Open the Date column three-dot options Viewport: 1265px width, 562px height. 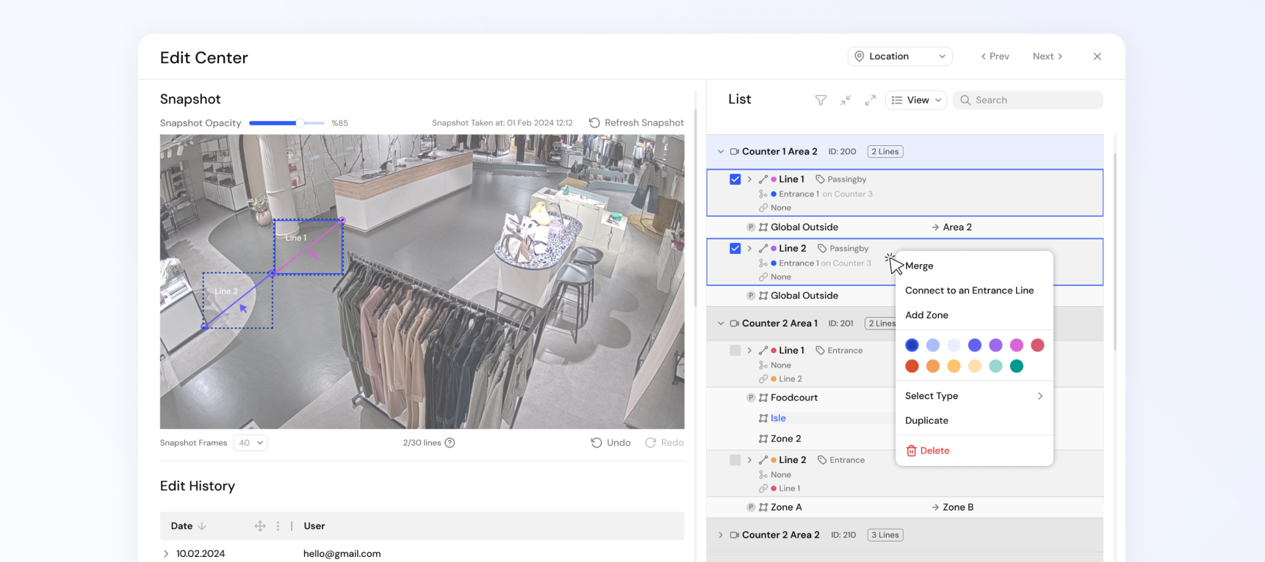point(278,526)
